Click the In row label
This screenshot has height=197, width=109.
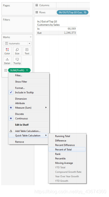click(x=38, y=29)
